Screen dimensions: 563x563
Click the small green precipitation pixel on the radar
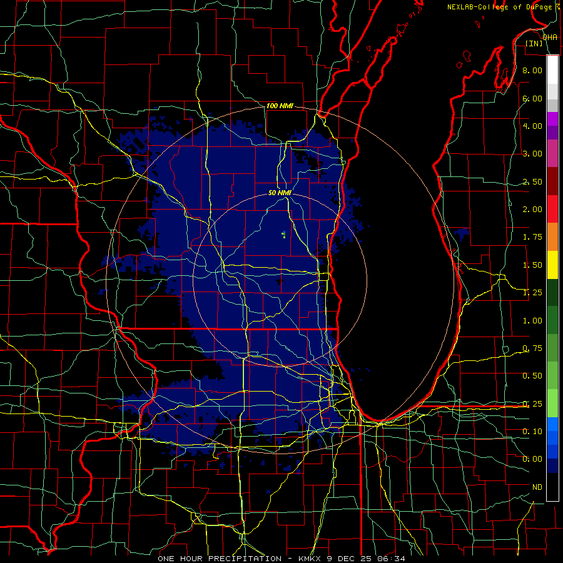coord(283,235)
